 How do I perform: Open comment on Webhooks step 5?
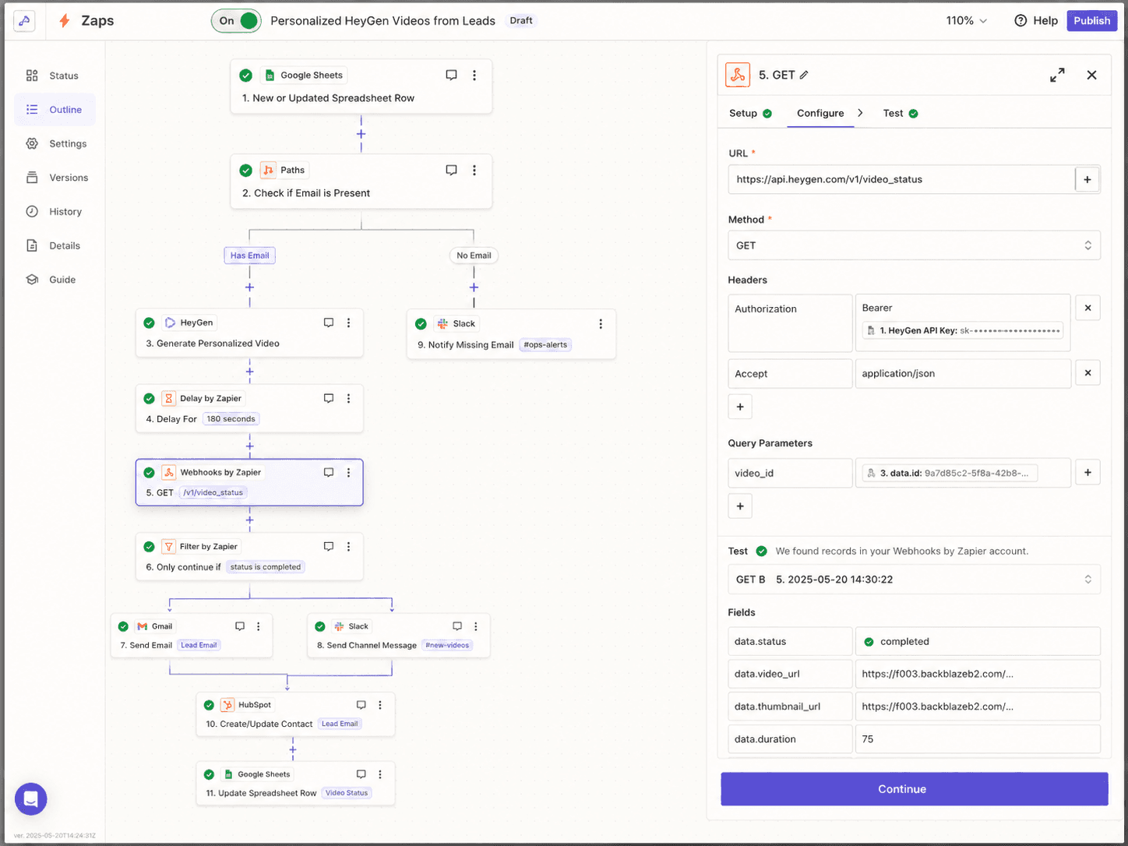[x=329, y=472]
